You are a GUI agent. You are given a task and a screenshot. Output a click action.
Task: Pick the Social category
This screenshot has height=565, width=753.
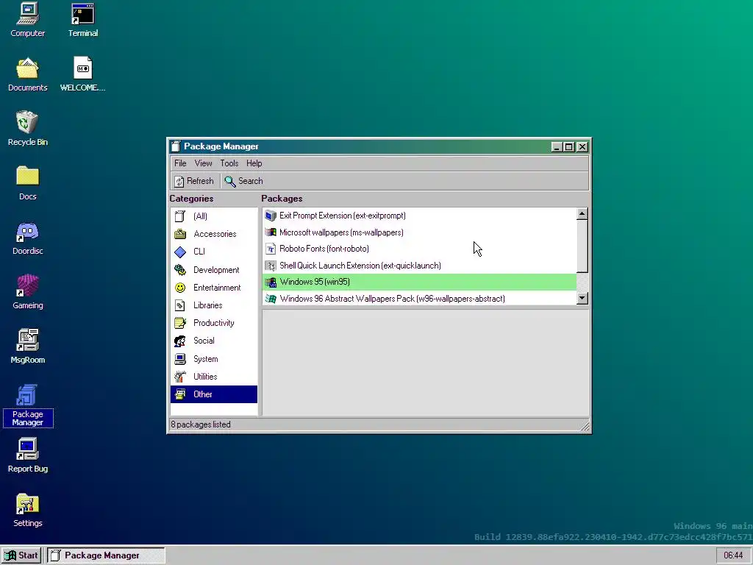(x=214, y=341)
